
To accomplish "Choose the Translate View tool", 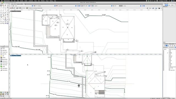I will (x=4, y=52).
